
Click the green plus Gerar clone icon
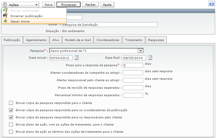tap(5, 21)
